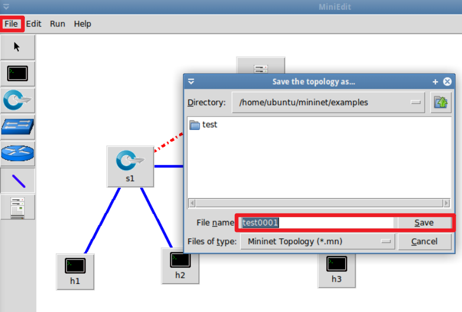This screenshot has height=312, width=462.
Task: Select the Legacy Router tool
Action: pos(17,154)
